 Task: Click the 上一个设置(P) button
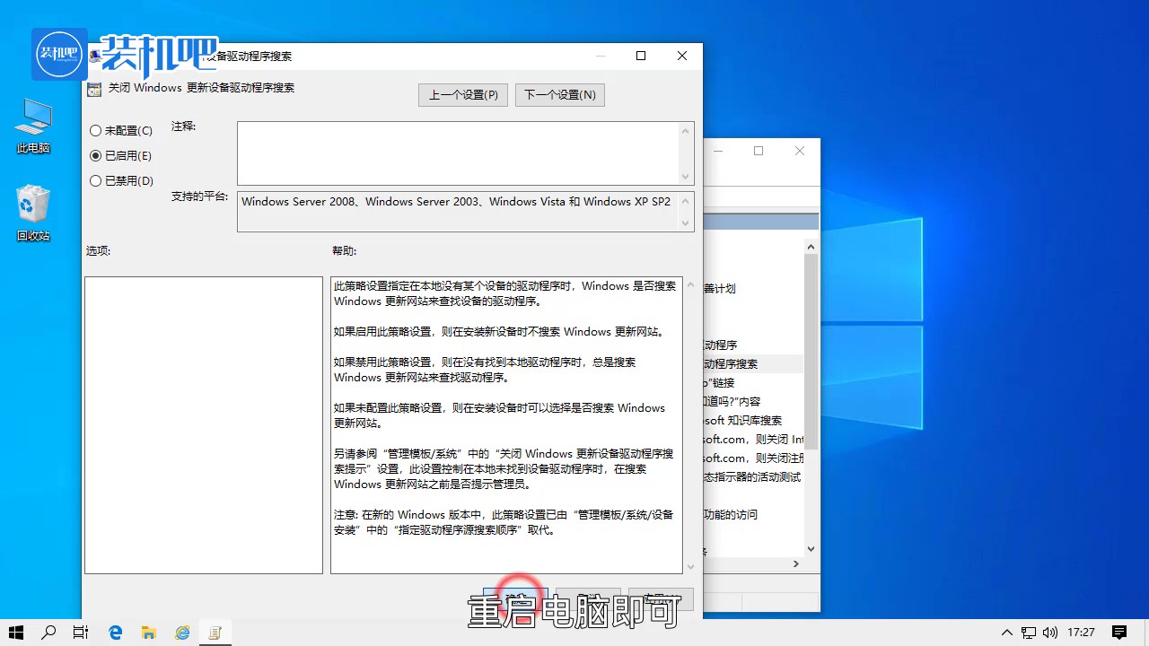pos(462,94)
